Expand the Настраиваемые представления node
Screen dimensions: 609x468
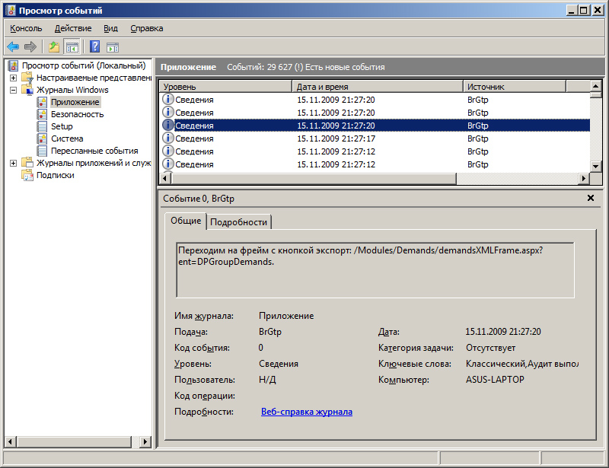tap(13, 78)
